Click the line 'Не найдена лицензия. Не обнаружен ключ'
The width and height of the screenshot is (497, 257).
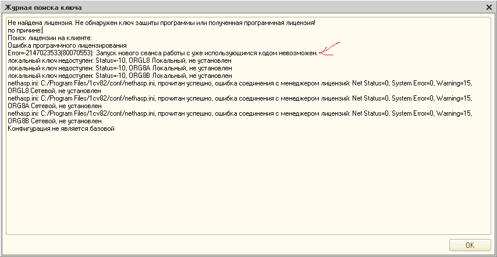tap(162, 23)
